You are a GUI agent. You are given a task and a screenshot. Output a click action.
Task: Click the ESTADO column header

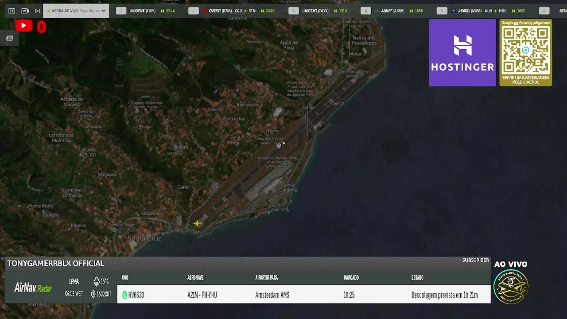click(x=417, y=278)
